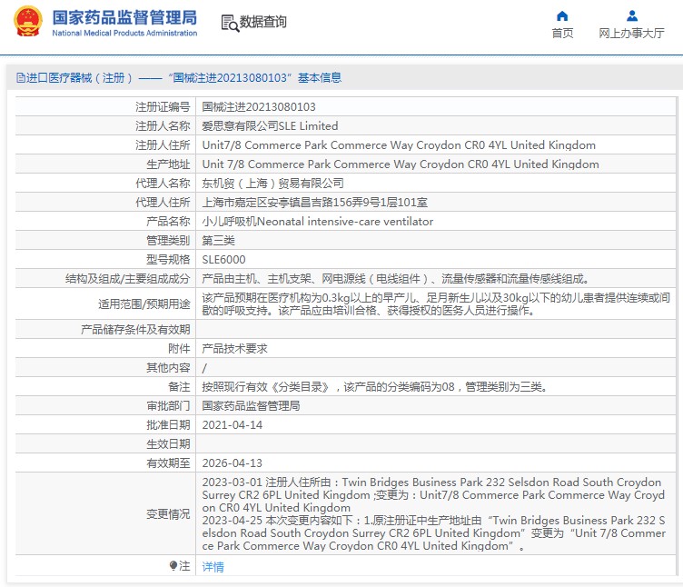Click the SLE6000 model specification value

point(223,260)
